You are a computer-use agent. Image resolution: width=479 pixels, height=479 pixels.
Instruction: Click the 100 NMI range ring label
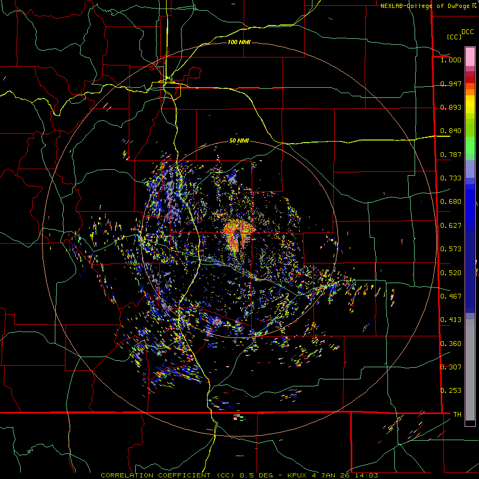pos(239,42)
